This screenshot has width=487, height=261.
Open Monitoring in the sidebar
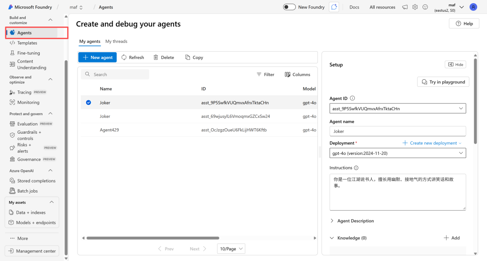pyautogui.click(x=28, y=102)
